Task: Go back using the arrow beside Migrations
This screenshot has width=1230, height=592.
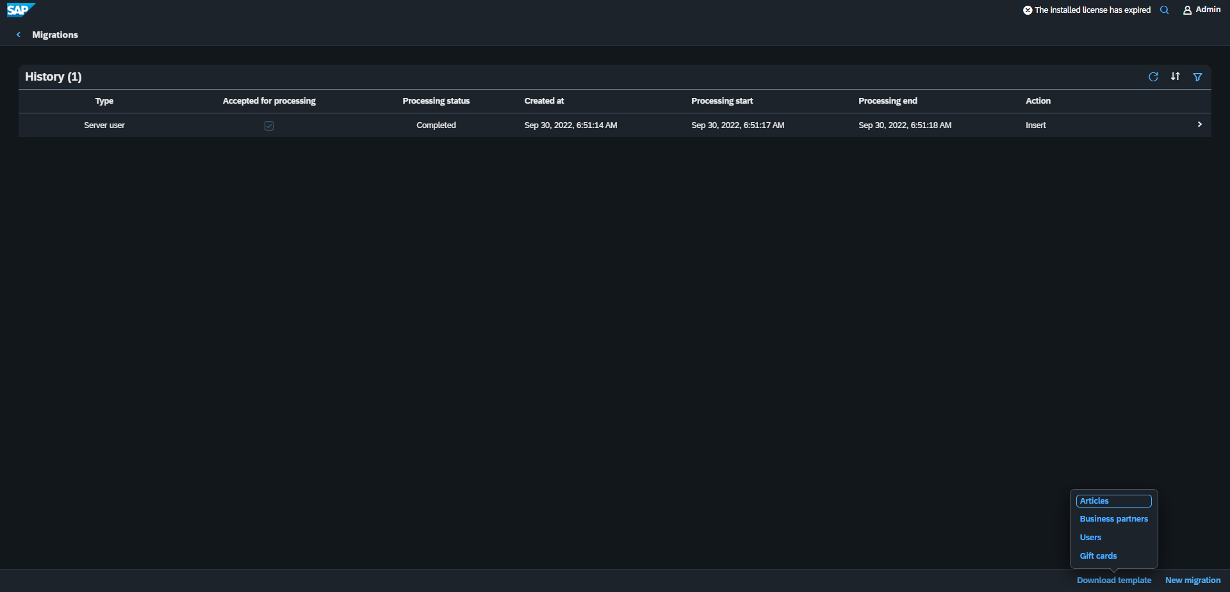Action: (19, 35)
